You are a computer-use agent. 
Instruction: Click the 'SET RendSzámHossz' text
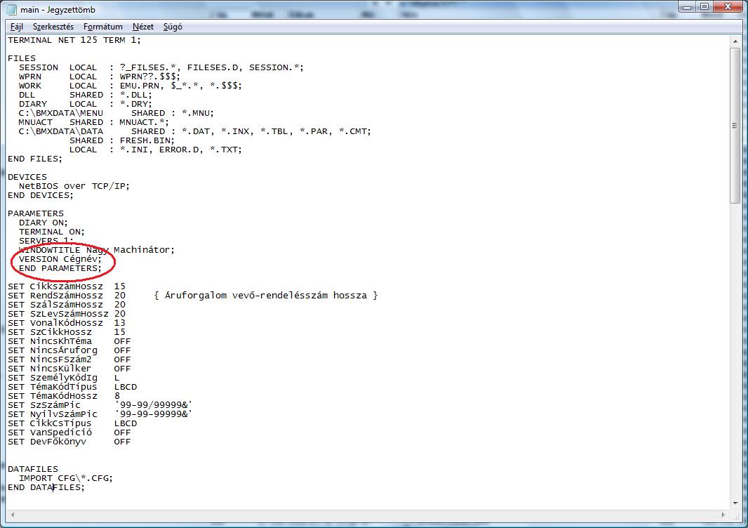55,296
